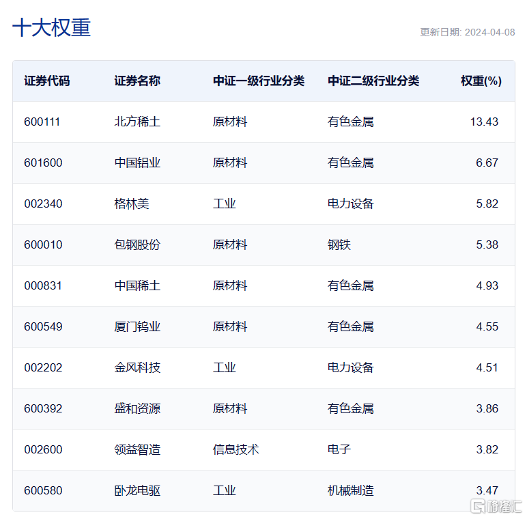This screenshot has width=527, height=519.
Task: Click the 机械制造 industry cell
Action: click(x=351, y=491)
